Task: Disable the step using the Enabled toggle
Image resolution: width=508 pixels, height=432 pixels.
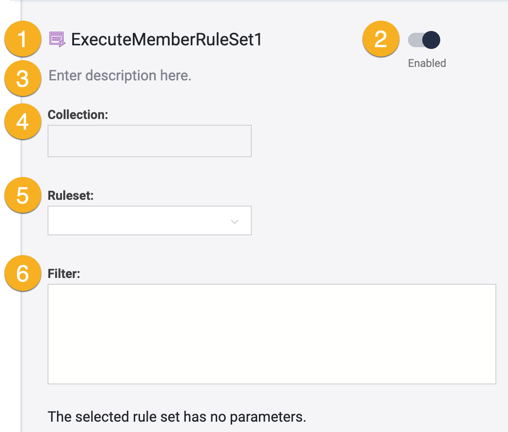Action: 424,40
